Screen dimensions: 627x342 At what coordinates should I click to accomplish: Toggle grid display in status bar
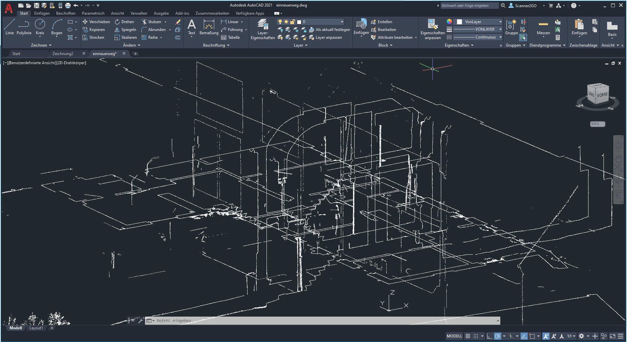click(x=468, y=336)
